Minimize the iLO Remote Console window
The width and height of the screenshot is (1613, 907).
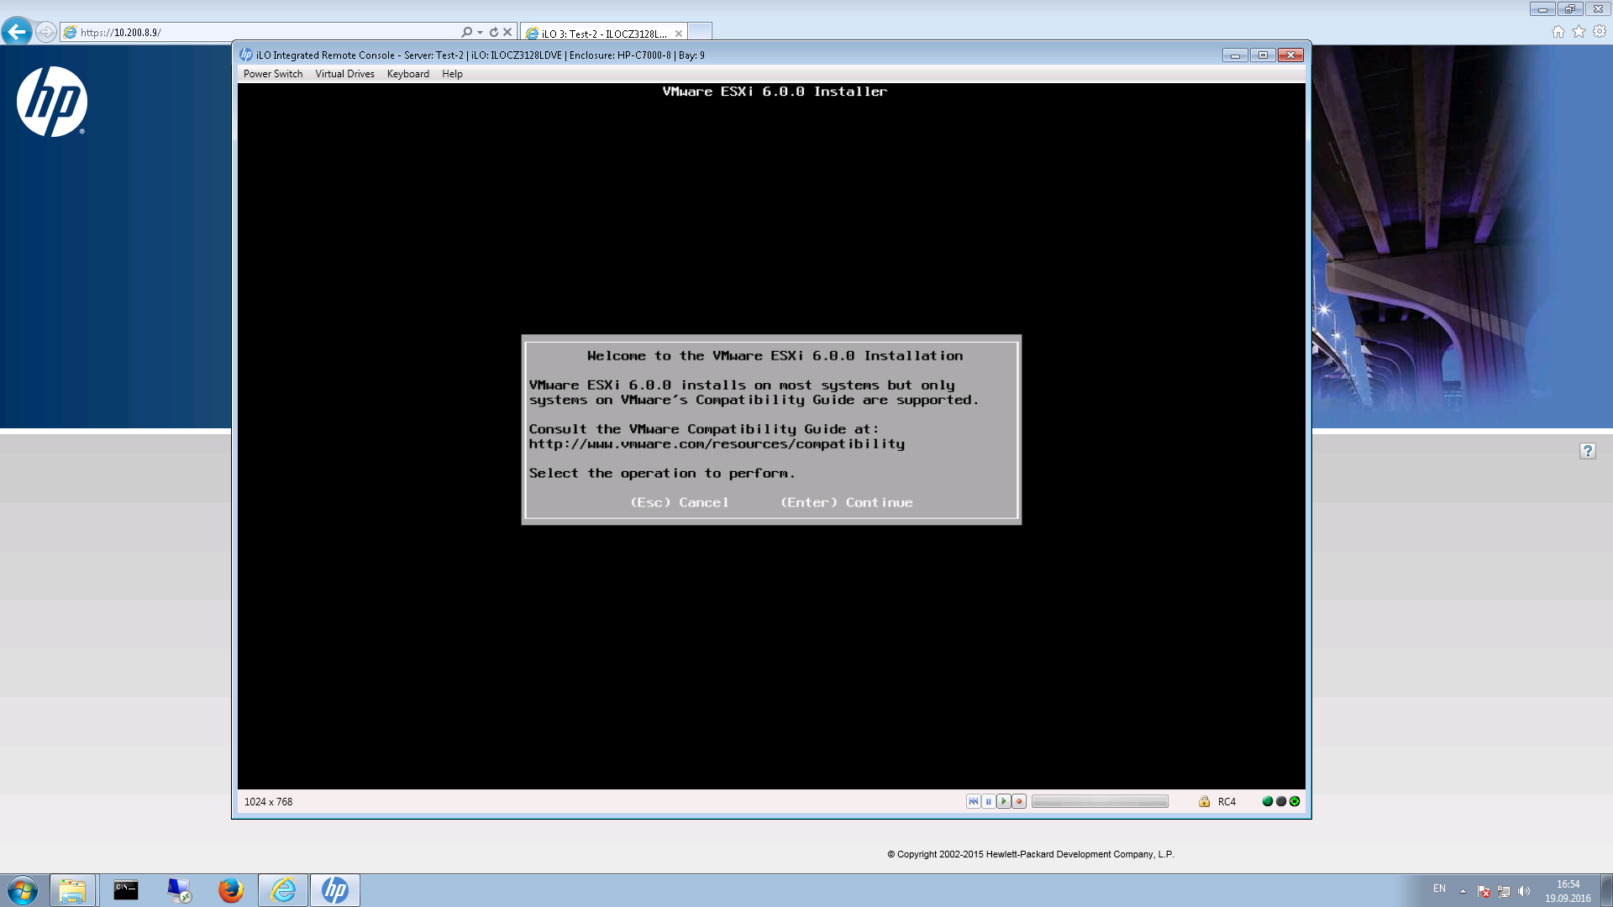coord(1234,55)
